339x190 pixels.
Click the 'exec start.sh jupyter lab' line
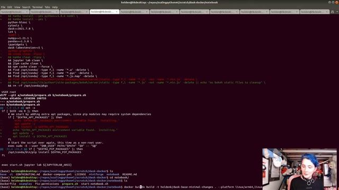(x=37, y=165)
